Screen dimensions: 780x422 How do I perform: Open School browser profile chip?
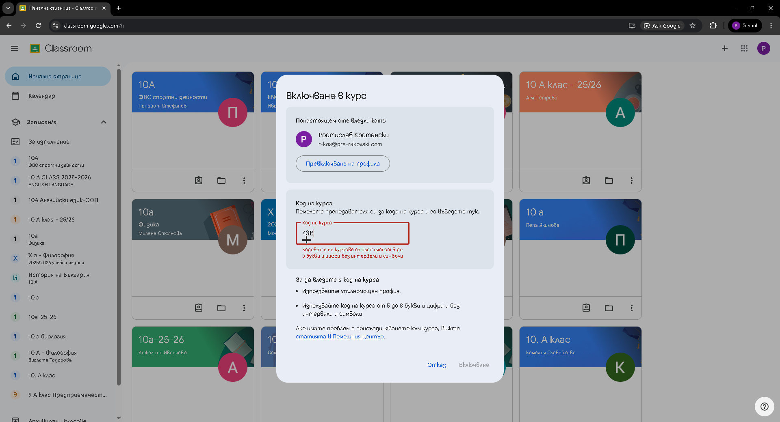(x=745, y=26)
